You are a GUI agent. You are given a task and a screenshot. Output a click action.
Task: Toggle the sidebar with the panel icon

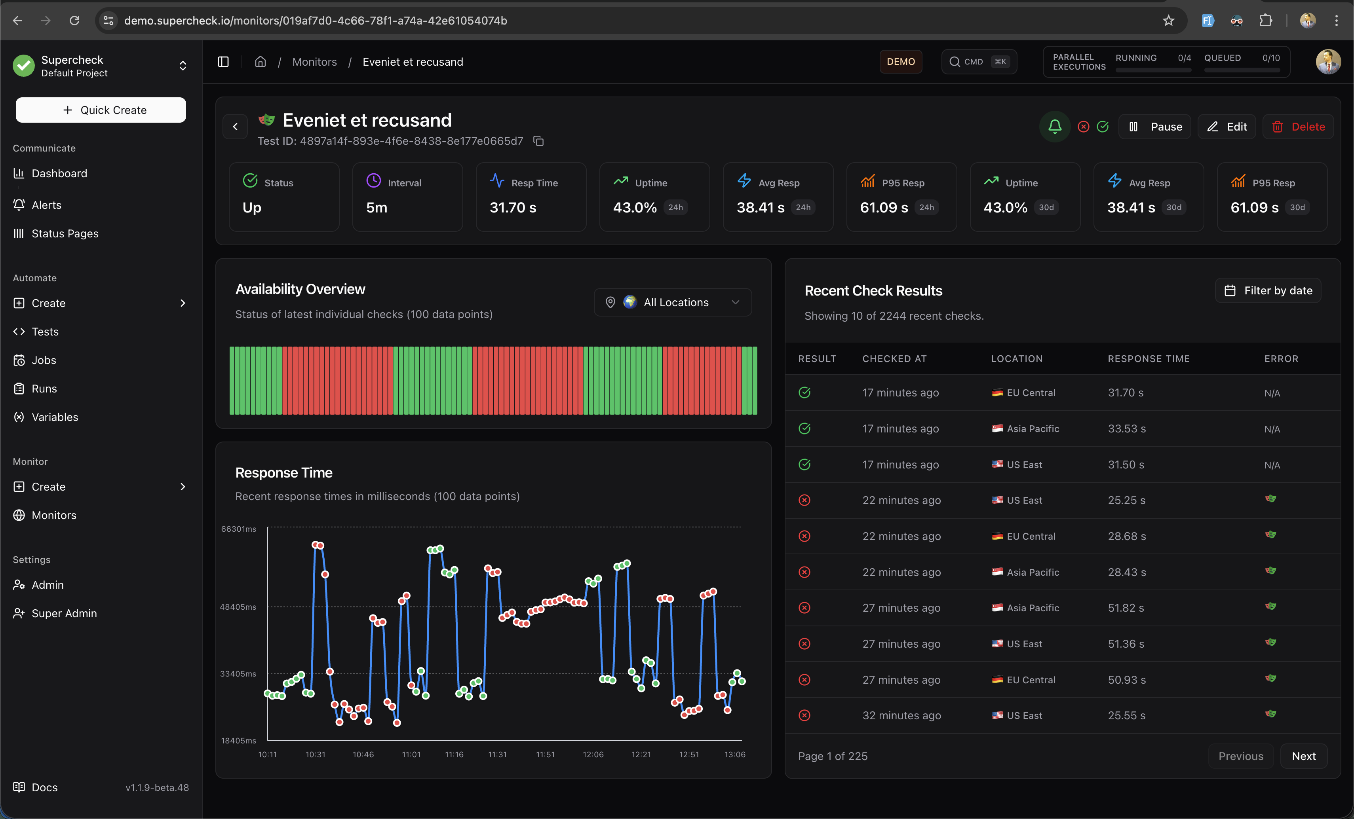pyautogui.click(x=223, y=61)
